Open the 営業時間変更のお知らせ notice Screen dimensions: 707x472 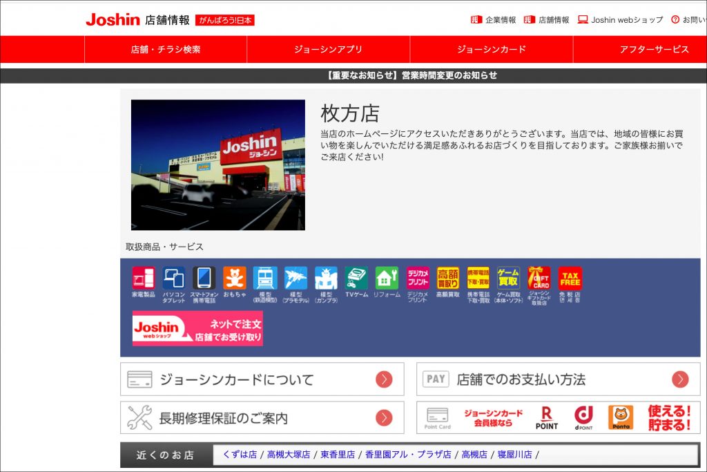411,75
